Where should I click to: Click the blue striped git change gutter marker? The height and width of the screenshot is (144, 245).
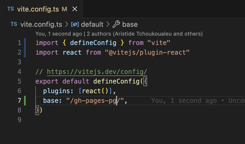(25, 48)
